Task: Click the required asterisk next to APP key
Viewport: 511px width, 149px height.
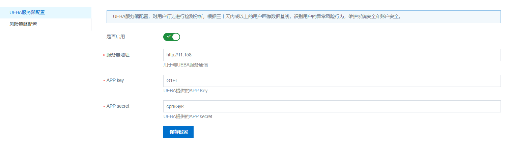Action: click(104, 81)
